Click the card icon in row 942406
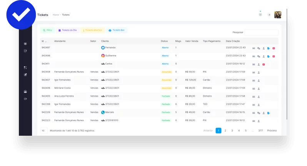The image size is (307, 166). (x=254, y=89)
